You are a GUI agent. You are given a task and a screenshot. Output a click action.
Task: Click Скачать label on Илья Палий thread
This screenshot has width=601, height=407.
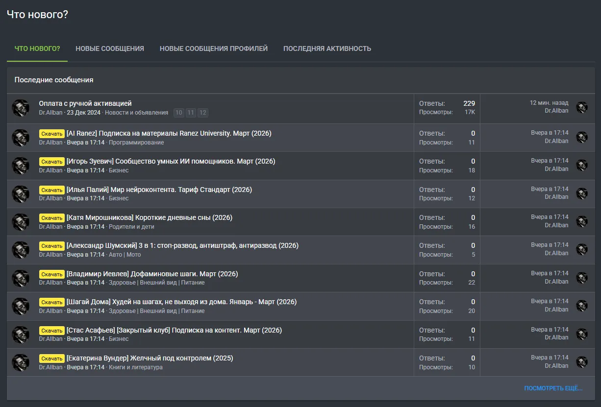(52, 190)
